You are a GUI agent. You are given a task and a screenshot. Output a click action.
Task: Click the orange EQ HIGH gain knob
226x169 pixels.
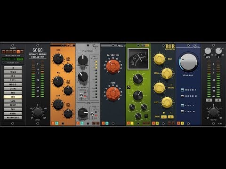coord(58,59)
